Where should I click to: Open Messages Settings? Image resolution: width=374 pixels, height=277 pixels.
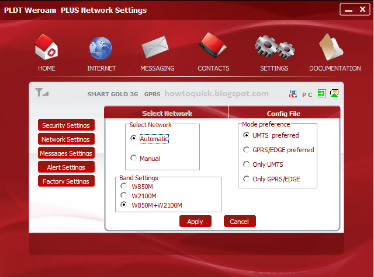pos(66,153)
